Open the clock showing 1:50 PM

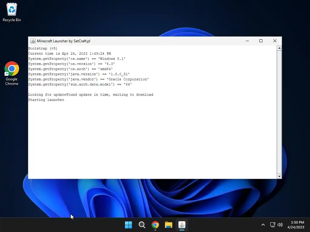pos(296,225)
